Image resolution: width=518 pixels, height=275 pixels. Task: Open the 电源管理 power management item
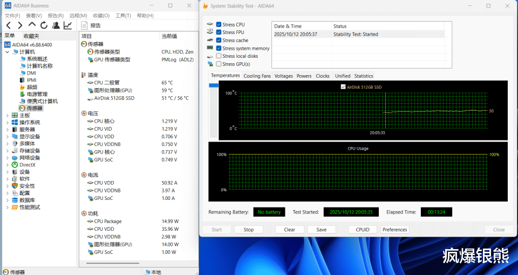tap(37, 95)
